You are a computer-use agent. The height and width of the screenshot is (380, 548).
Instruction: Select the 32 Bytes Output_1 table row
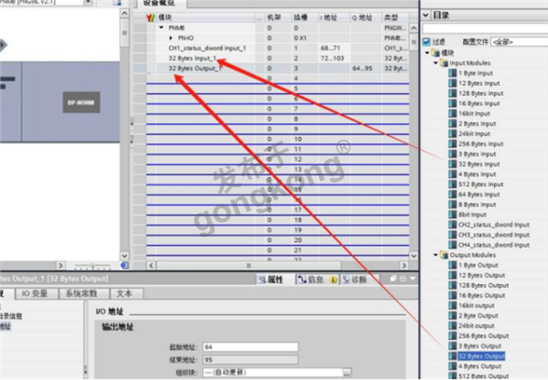coord(278,69)
